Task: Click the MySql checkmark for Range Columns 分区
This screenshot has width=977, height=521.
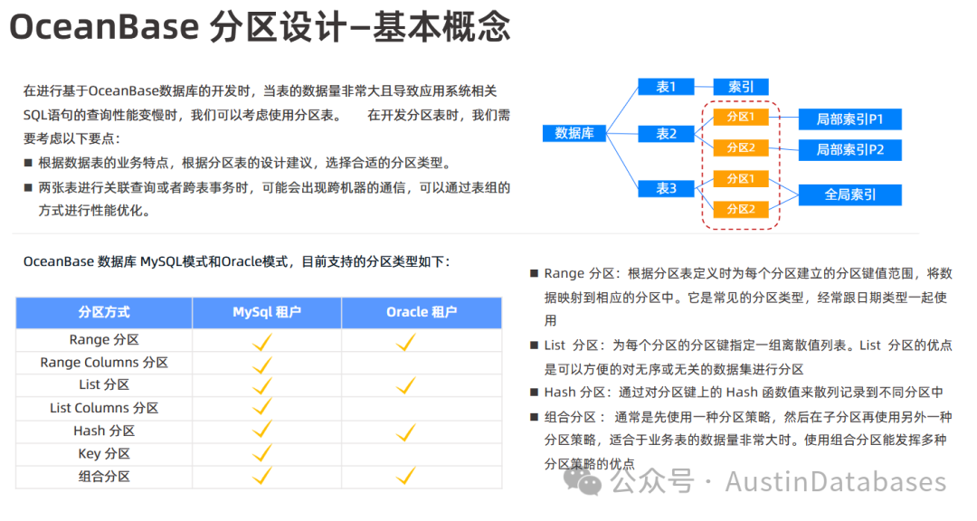Action: tap(262, 365)
